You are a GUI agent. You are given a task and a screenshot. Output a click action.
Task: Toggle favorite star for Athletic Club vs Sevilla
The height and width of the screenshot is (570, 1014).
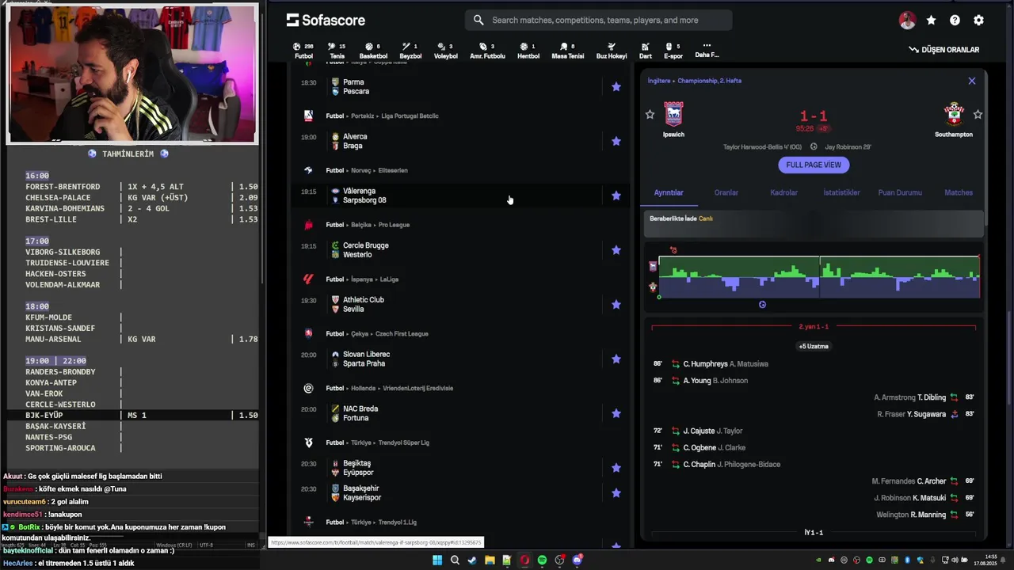pyautogui.click(x=616, y=305)
